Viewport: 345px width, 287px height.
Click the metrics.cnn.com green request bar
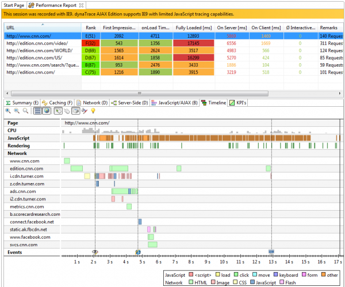click(129, 207)
